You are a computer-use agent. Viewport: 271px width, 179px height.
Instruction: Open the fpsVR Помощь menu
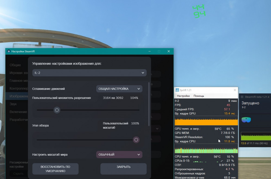199,96
